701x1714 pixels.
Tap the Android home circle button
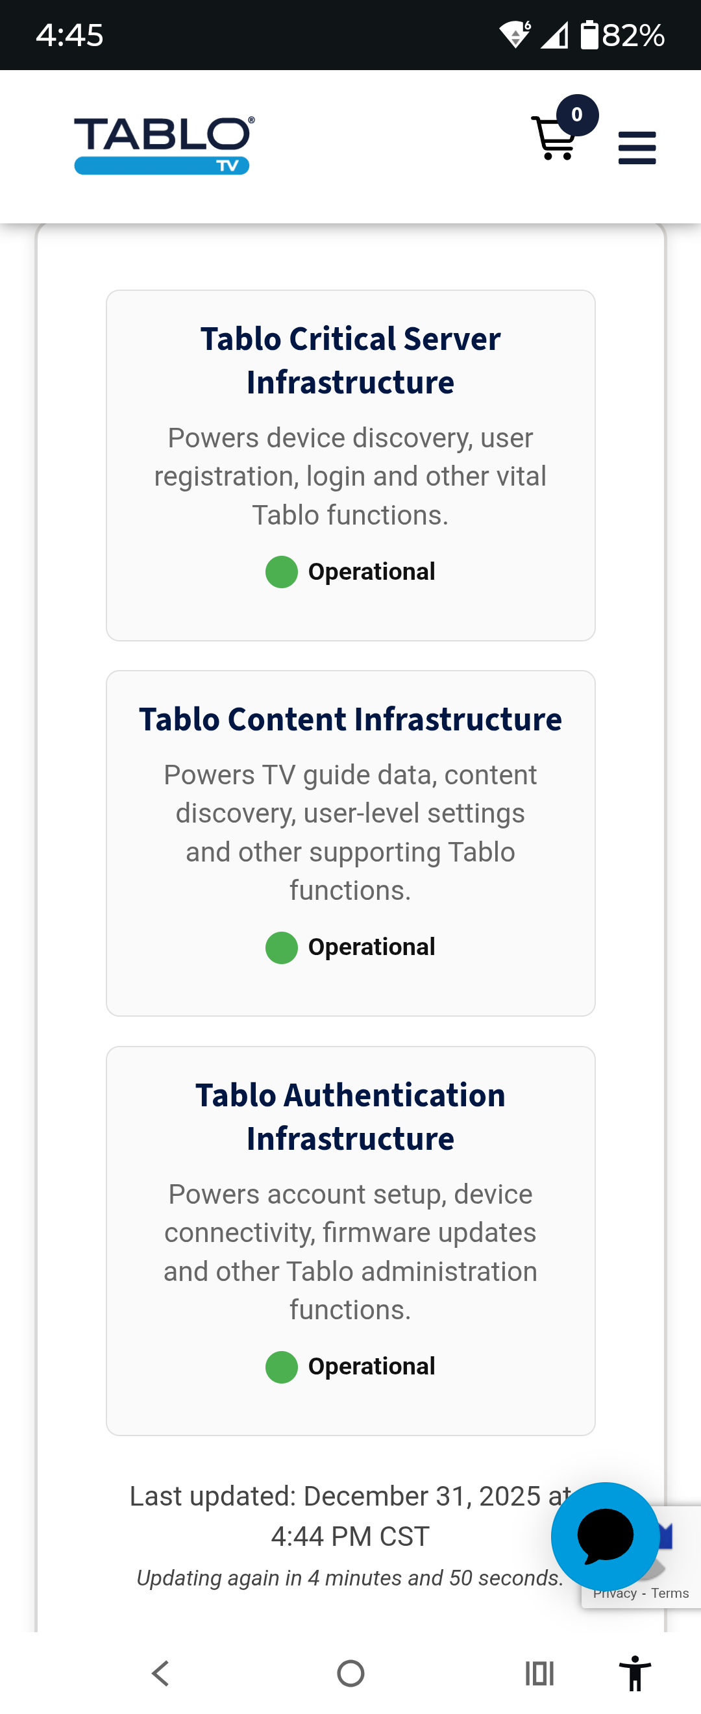click(350, 1672)
